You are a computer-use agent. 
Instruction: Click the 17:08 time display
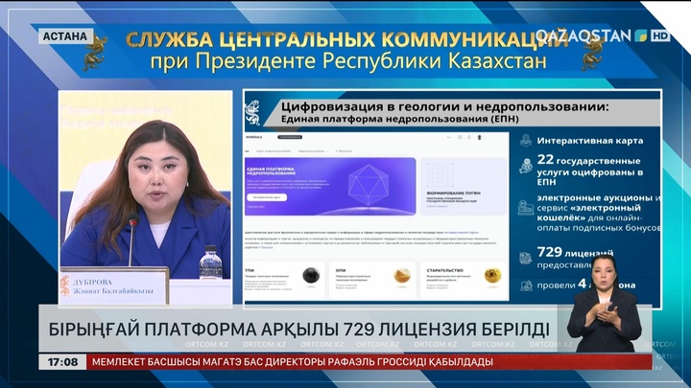[62, 362]
